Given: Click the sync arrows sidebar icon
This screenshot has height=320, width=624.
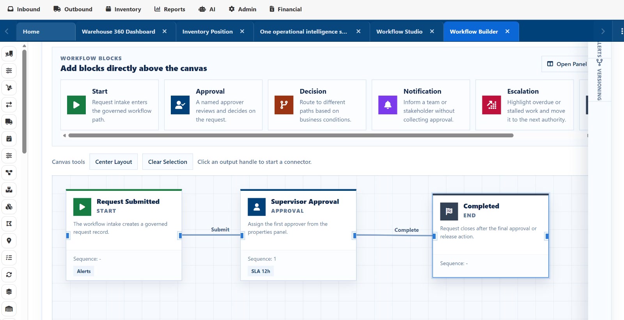Looking at the screenshot, I should click(x=9, y=275).
